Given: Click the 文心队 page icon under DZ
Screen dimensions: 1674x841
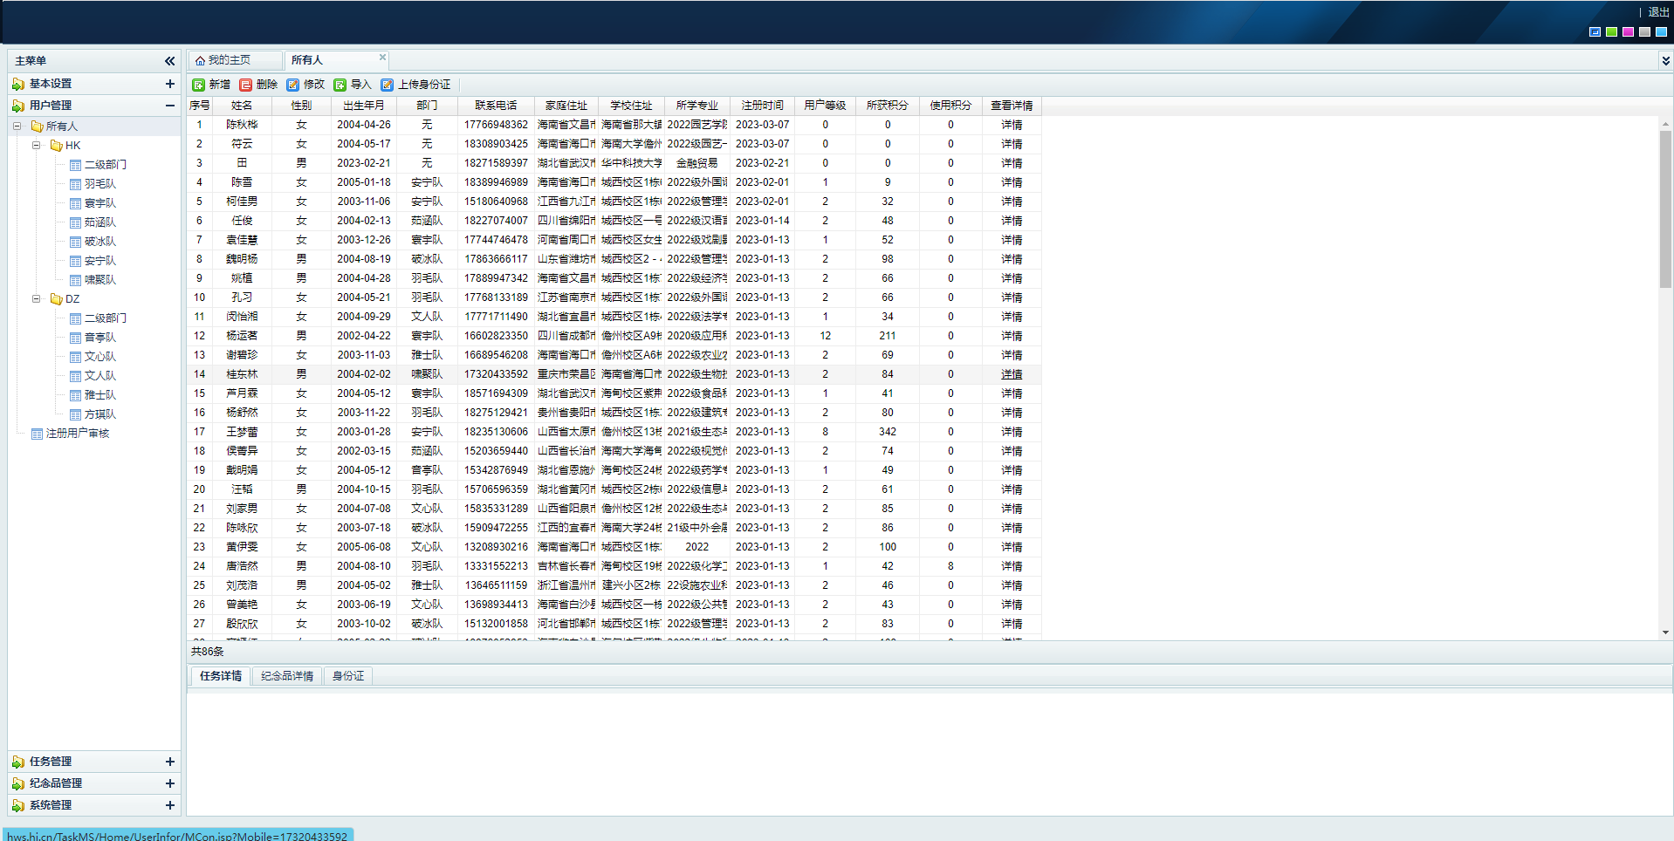Looking at the screenshot, I should pyautogui.click(x=76, y=357).
